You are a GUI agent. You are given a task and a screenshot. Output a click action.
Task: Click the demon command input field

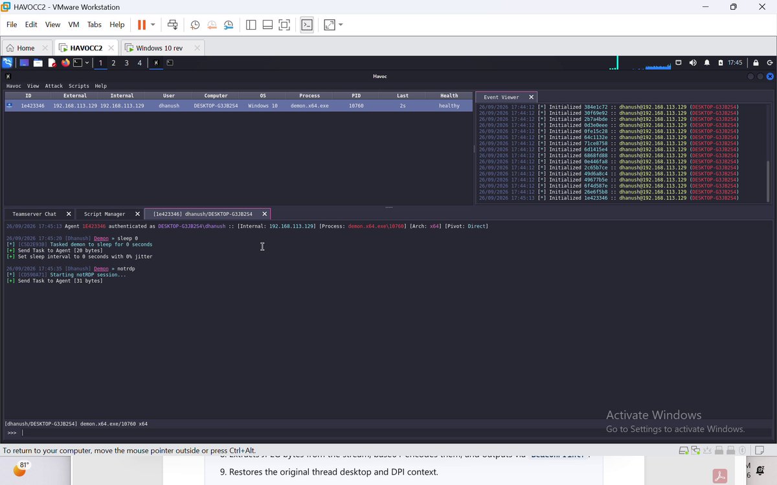pyautogui.click(x=396, y=433)
